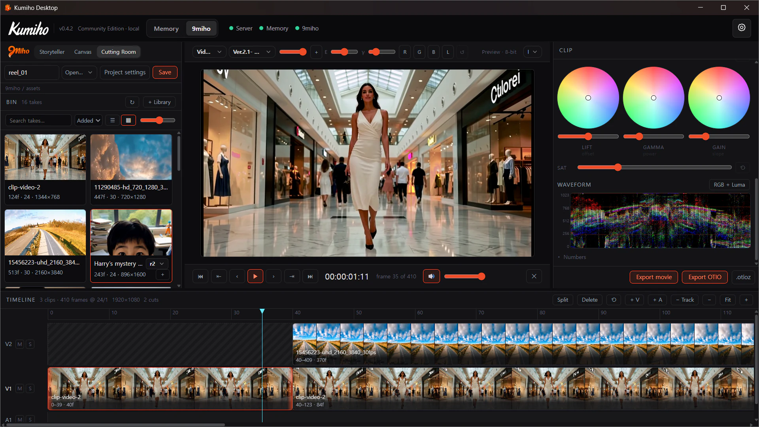This screenshot has height=427, width=759.
Task: Add Harry's mystery take to the timeline
Action: 162,274
